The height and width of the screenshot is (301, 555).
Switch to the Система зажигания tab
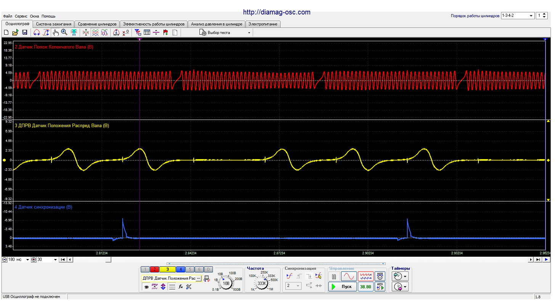pyautogui.click(x=53, y=24)
